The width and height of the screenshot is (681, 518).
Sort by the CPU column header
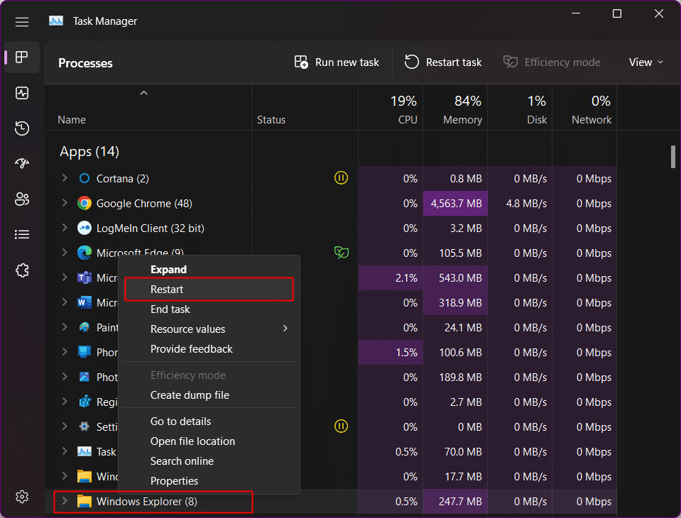[x=391, y=108]
